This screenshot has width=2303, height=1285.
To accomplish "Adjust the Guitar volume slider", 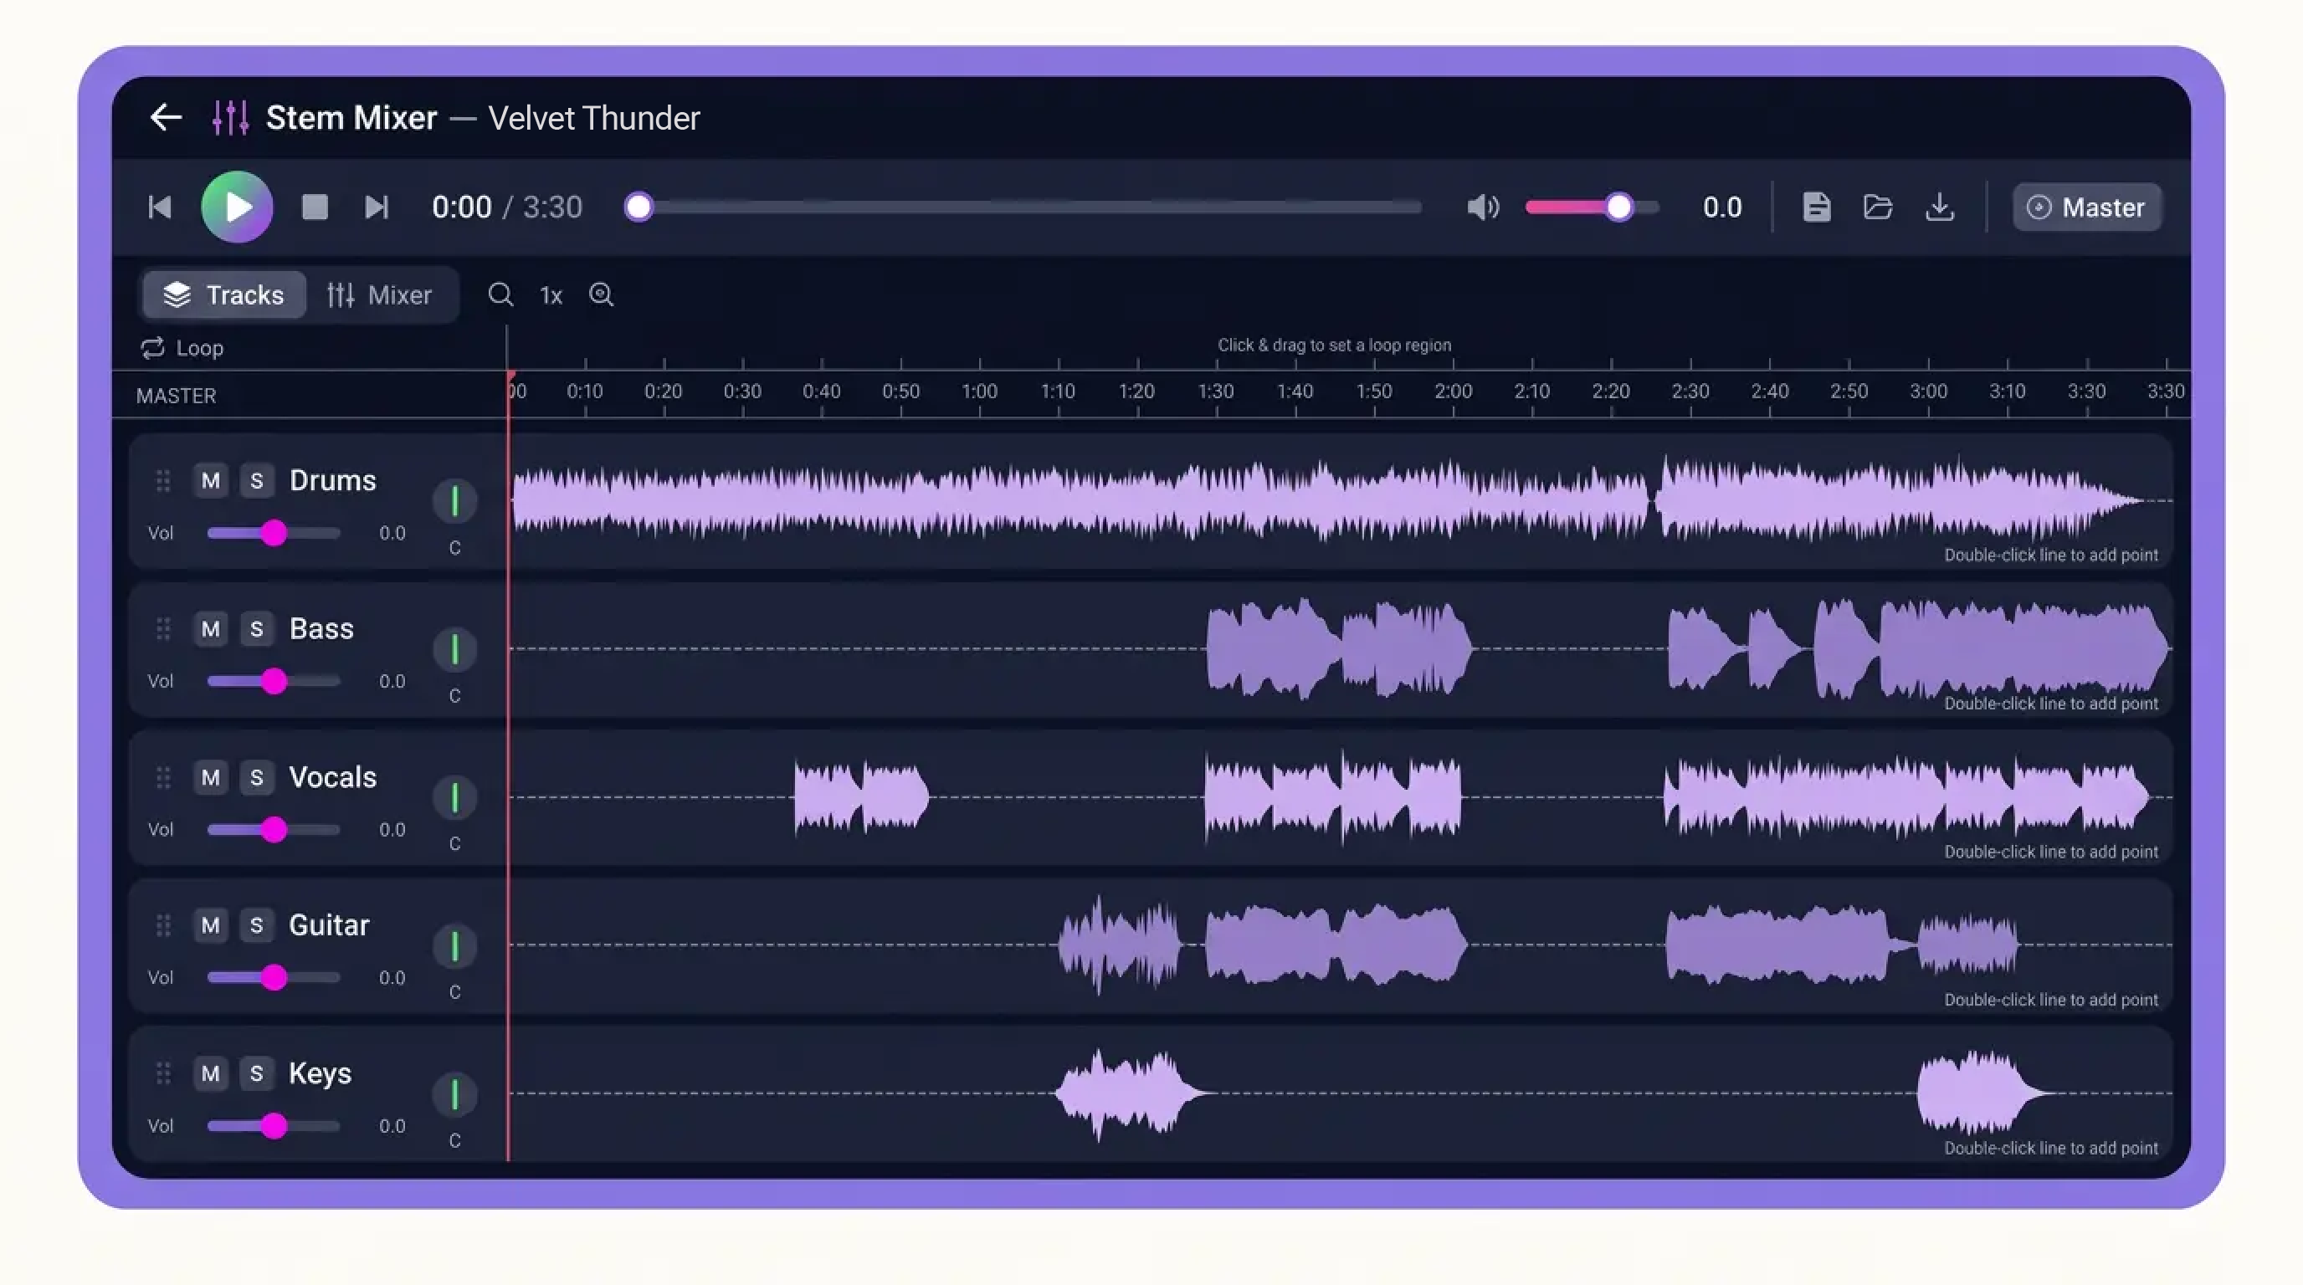I will tap(274, 978).
